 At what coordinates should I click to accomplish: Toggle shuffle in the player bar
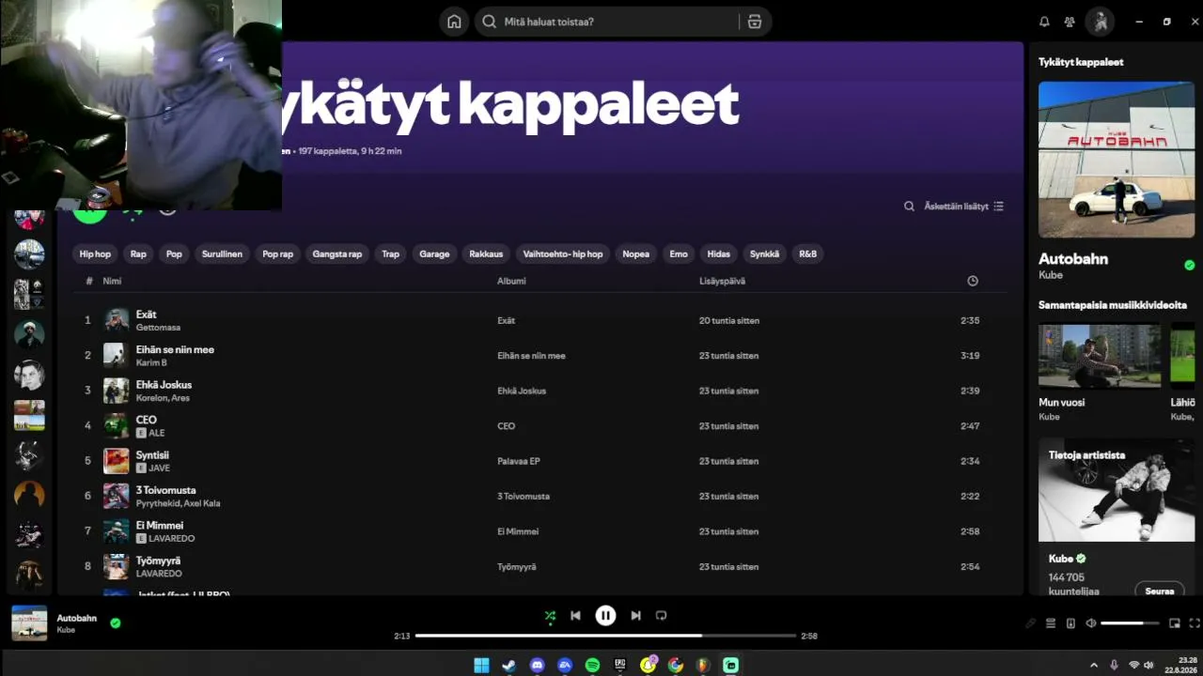550,616
